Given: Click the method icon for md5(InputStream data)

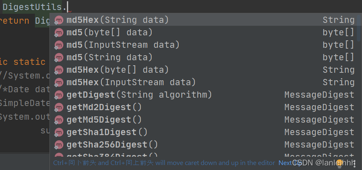Looking at the screenshot, I should (x=59, y=45).
